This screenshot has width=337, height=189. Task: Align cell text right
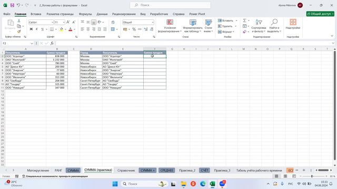coord(94,29)
